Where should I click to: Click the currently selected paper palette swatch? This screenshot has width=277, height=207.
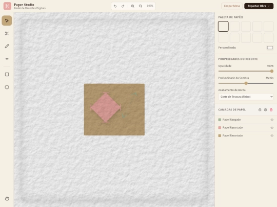223,27
